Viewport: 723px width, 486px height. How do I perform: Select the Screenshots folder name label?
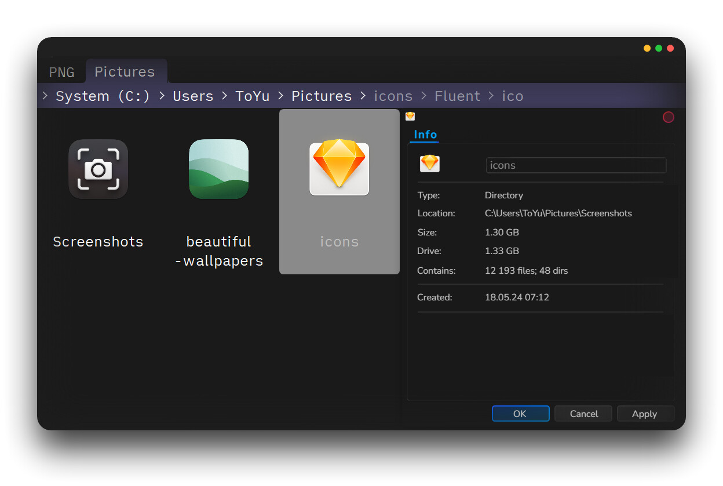tap(98, 241)
